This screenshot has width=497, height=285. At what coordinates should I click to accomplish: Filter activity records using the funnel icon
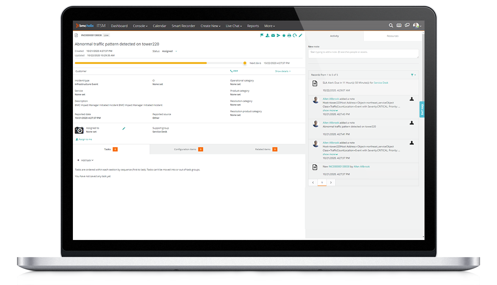click(x=413, y=75)
